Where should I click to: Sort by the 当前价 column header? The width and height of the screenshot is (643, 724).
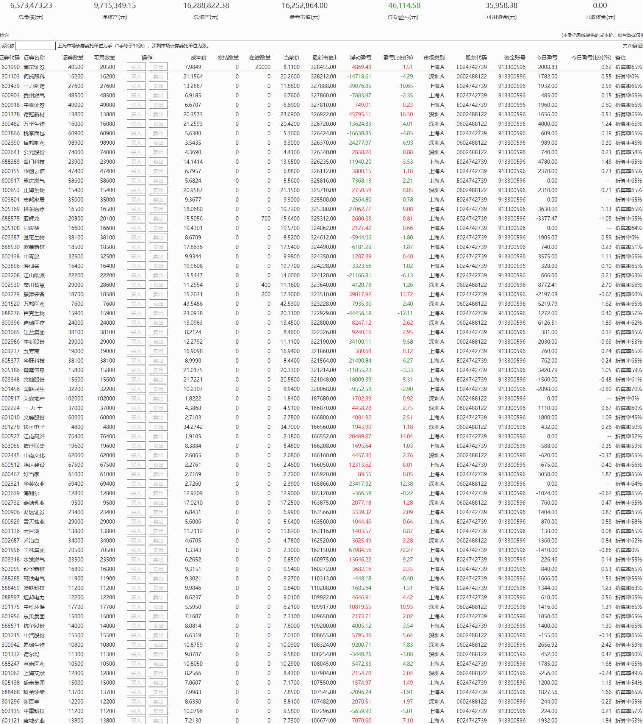tap(292, 58)
